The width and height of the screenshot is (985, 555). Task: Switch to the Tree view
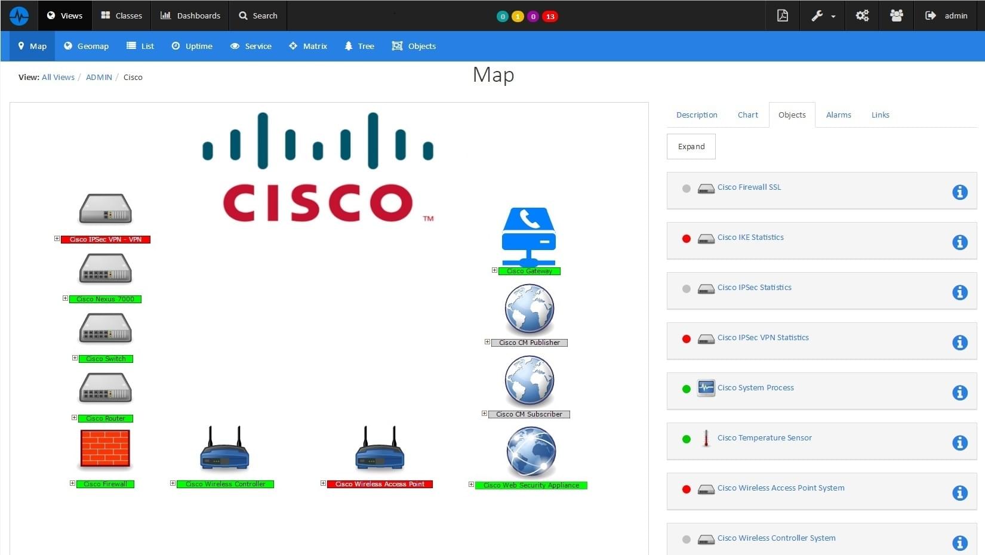(359, 46)
